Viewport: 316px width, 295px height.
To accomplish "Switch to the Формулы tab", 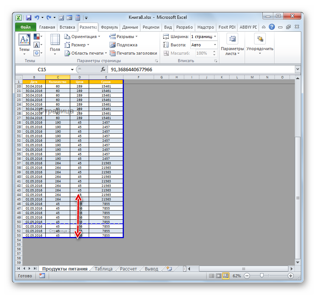I will (109, 27).
